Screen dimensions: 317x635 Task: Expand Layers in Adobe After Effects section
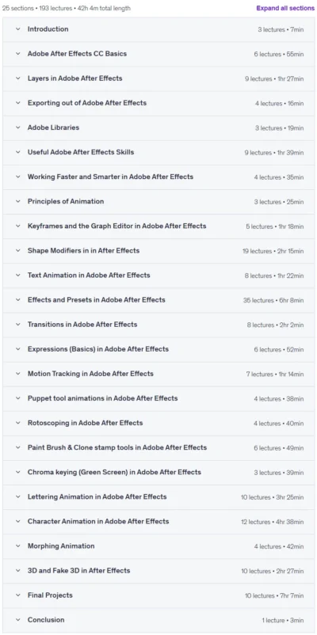158,78
